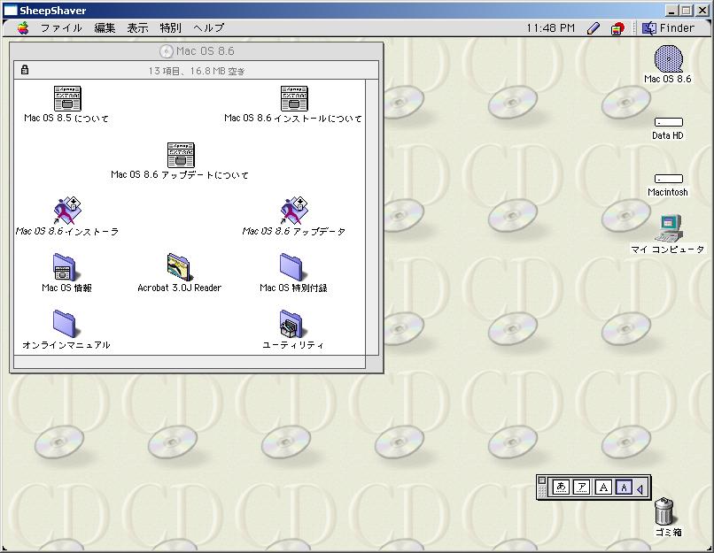
Task: Select the Mac OS 8.6 インストーラ alias
Action: (x=67, y=211)
